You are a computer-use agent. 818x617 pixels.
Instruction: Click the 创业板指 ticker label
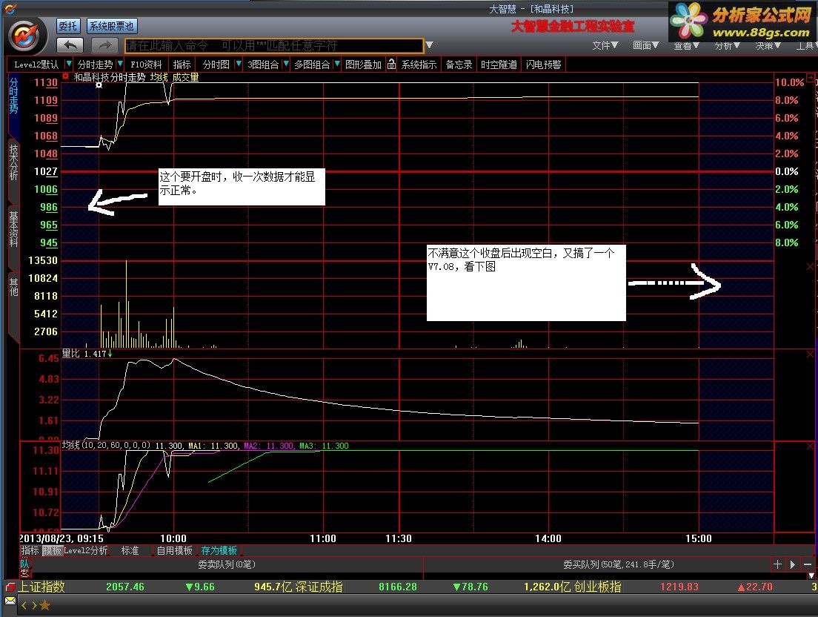[597, 587]
